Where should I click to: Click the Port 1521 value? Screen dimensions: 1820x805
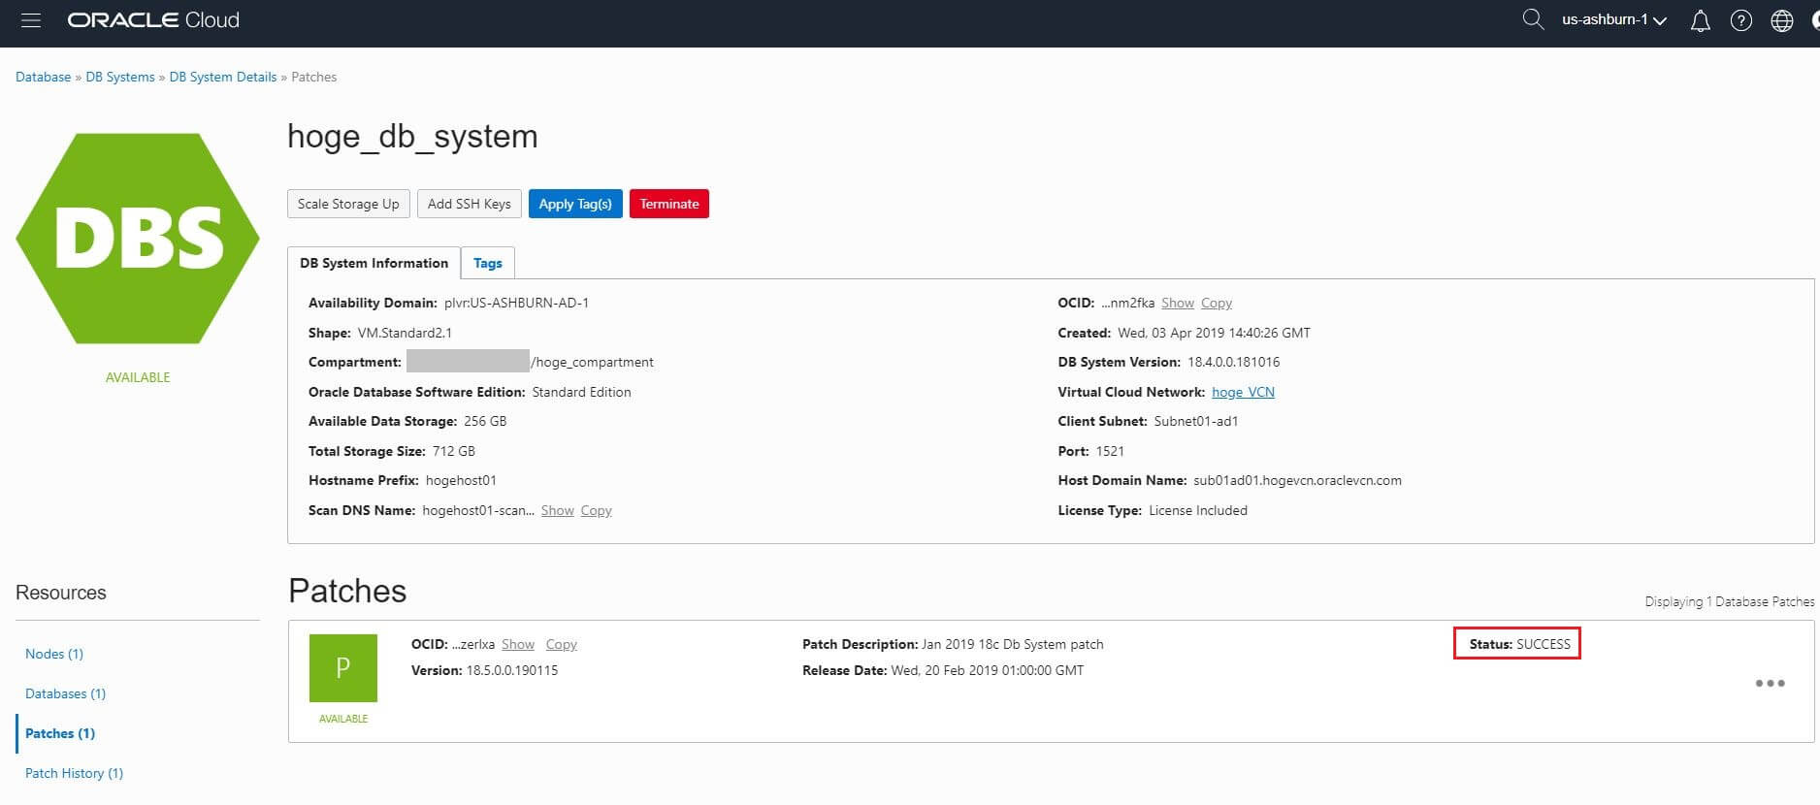click(1110, 451)
